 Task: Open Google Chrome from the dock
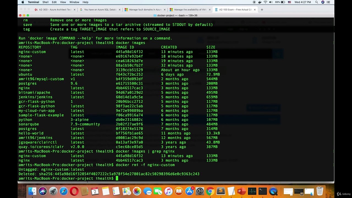(210, 191)
